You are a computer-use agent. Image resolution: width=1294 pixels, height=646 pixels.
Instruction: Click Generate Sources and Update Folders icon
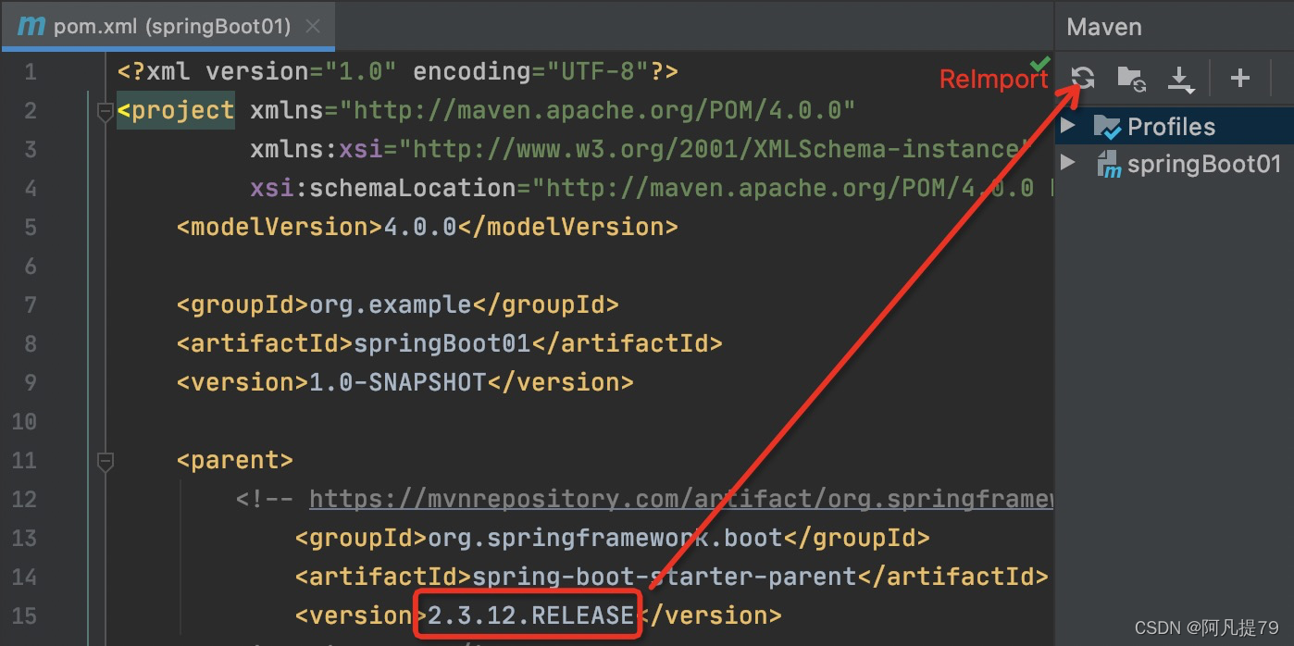[1131, 79]
